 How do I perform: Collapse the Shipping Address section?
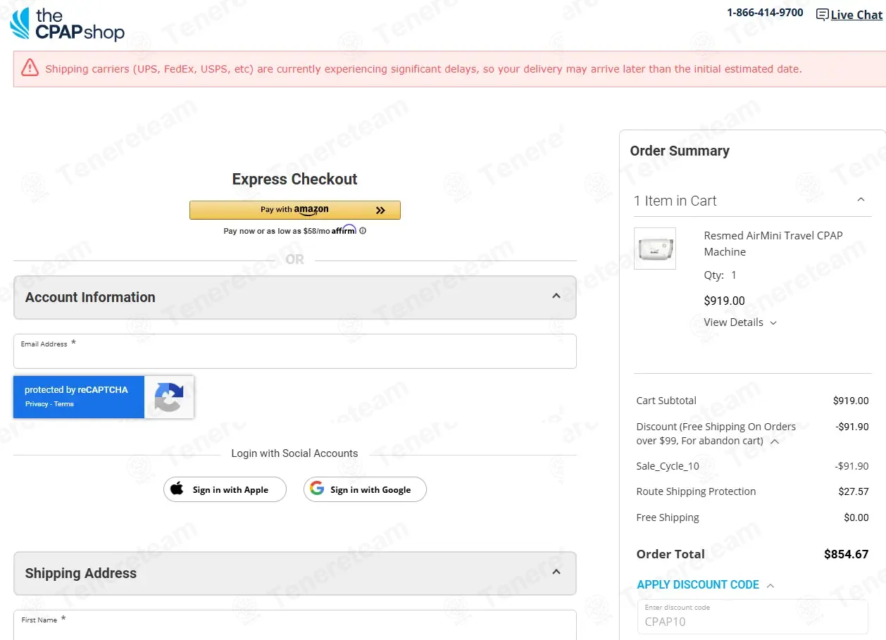coord(556,572)
